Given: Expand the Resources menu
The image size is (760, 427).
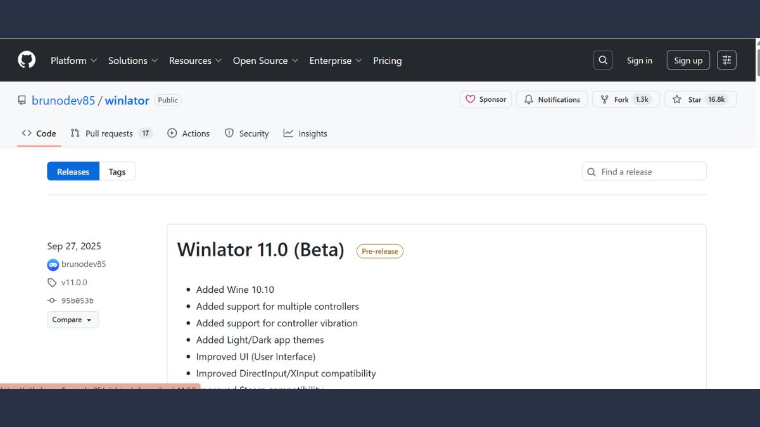Looking at the screenshot, I should click(x=195, y=61).
